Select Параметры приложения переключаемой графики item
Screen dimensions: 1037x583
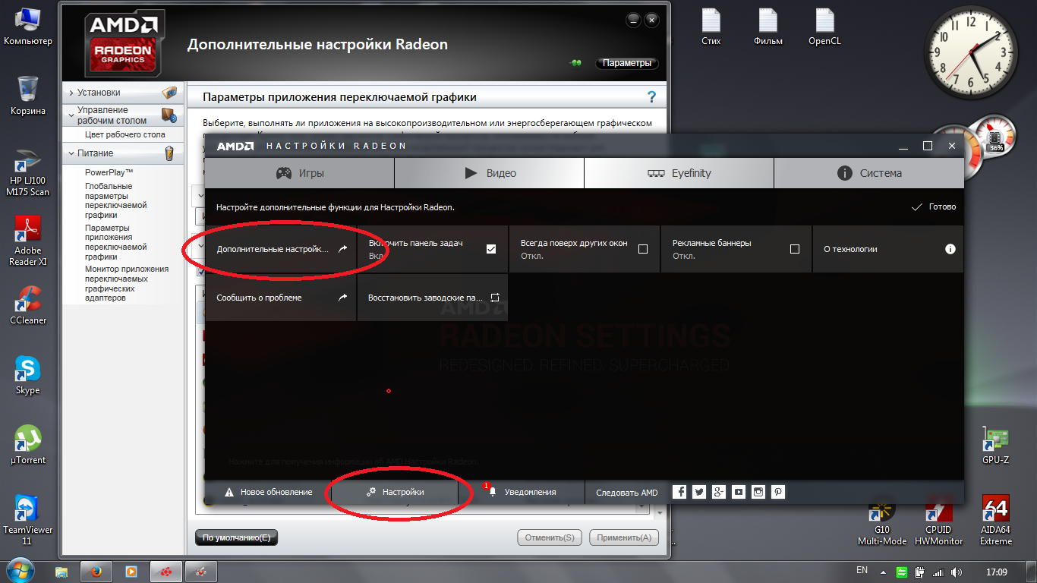(x=116, y=242)
